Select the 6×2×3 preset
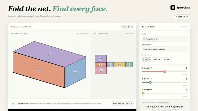The width and height of the screenshot is (198, 111). point(167,59)
